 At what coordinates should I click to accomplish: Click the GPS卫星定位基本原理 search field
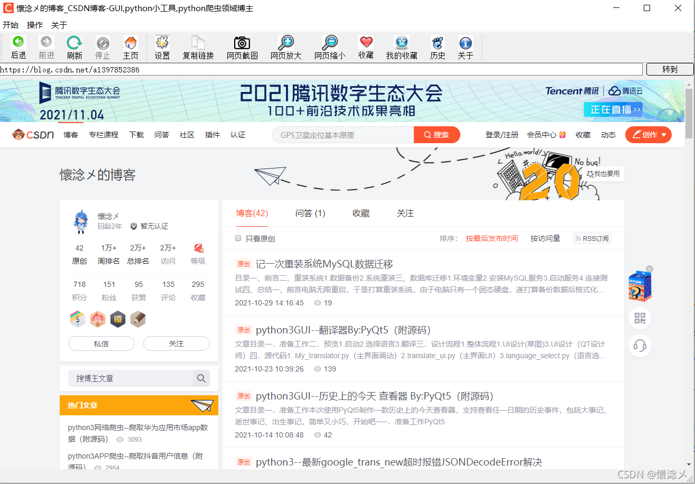coord(343,135)
